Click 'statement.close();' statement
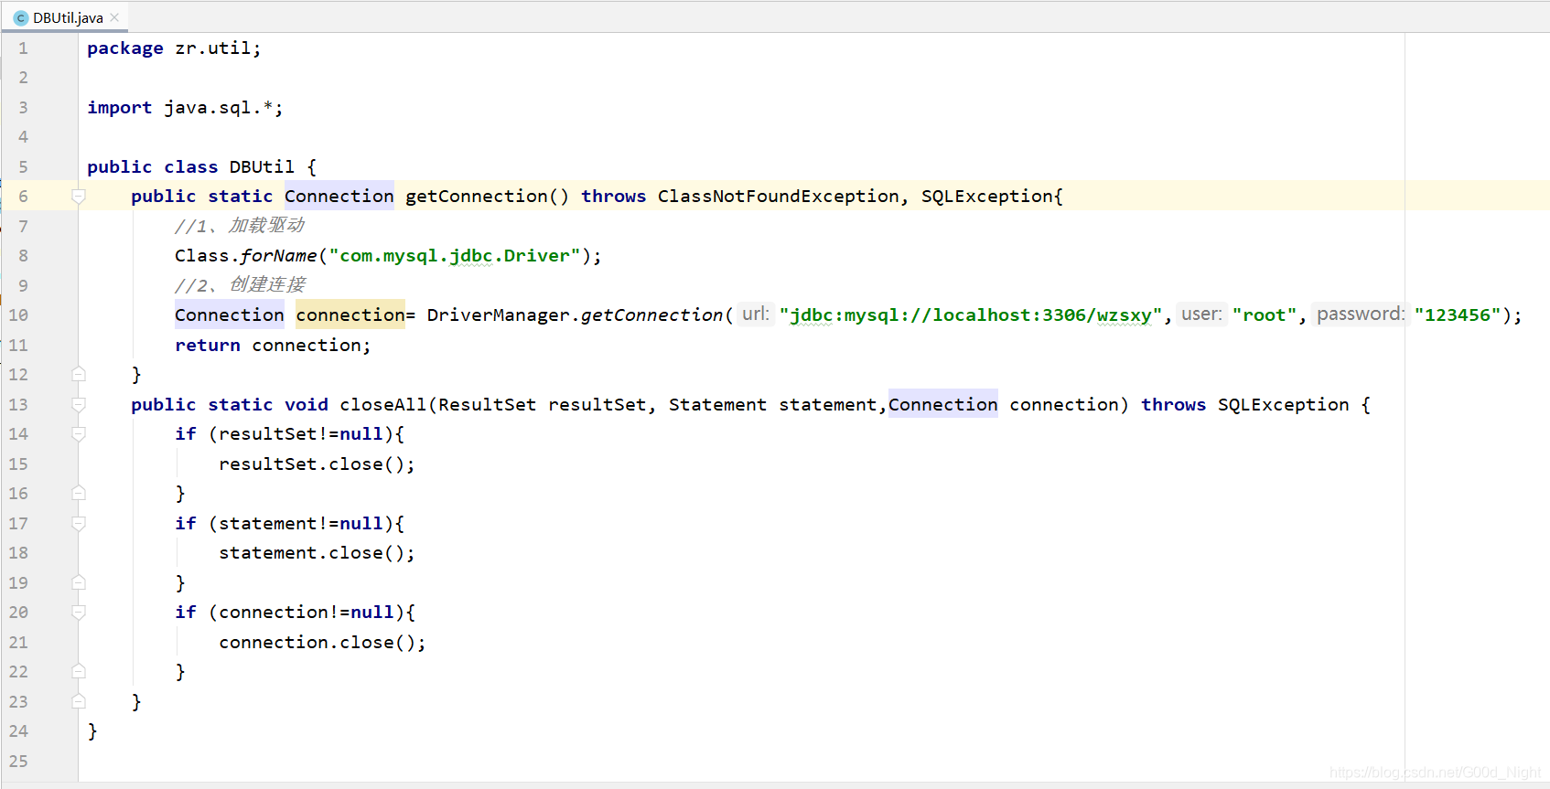Image resolution: width=1550 pixels, height=789 pixels. tap(317, 552)
